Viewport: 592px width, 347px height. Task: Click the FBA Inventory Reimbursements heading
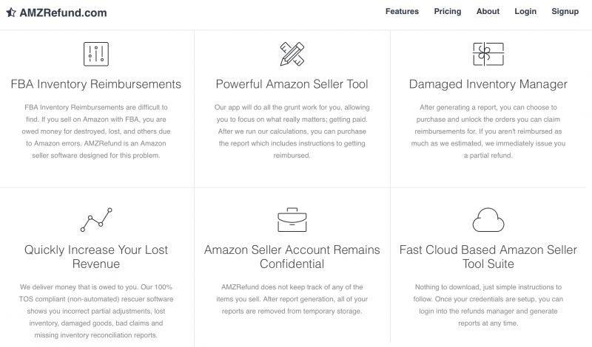point(96,84)
